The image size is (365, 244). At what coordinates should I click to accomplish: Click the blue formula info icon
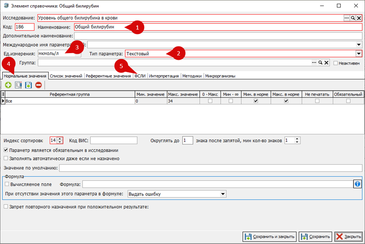[x=358, y=184]
